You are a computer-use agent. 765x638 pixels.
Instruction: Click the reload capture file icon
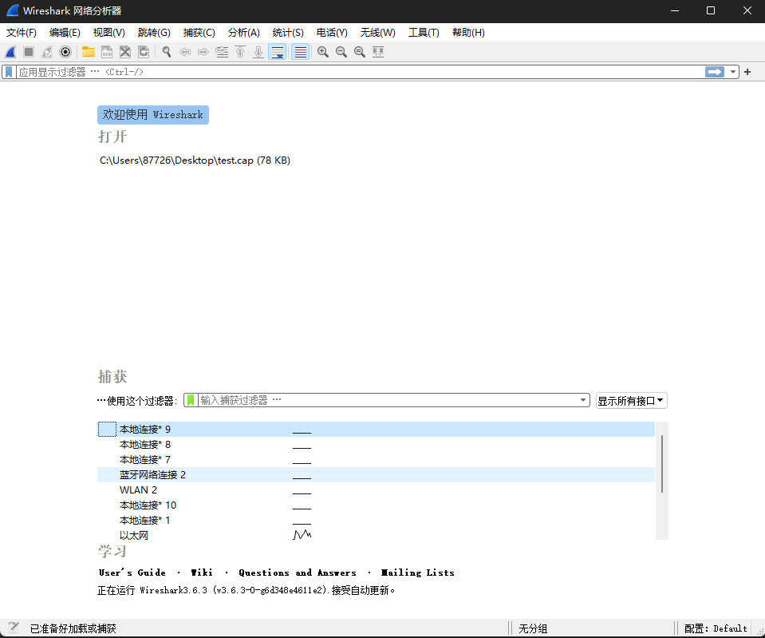[144, 52]
